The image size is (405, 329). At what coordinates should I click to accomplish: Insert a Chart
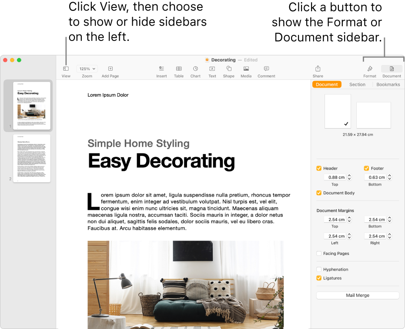pyautogui.click(x=195, y=68)
